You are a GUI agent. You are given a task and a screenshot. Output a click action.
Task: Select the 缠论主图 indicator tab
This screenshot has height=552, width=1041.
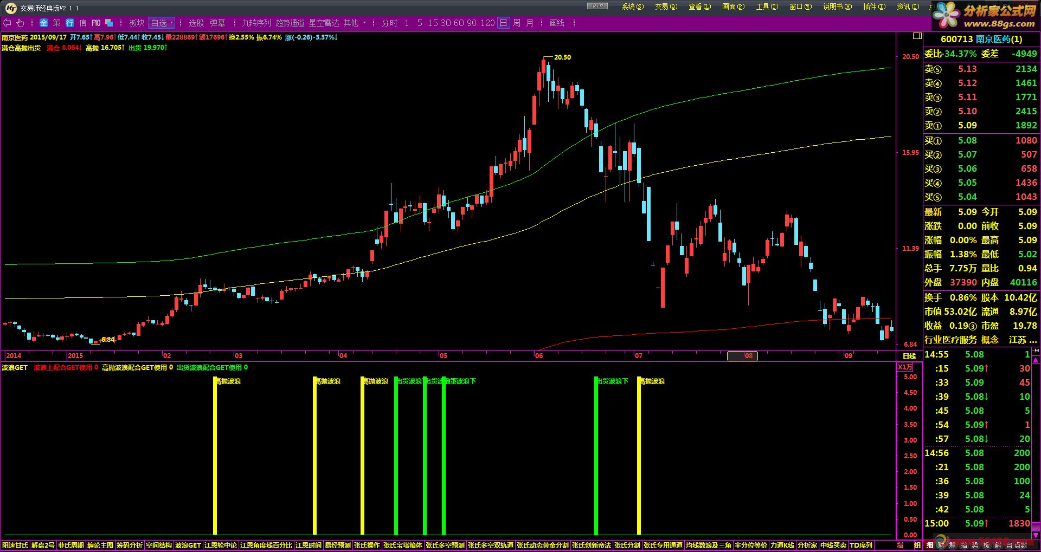pyautogui.click(x=100, y=545)
